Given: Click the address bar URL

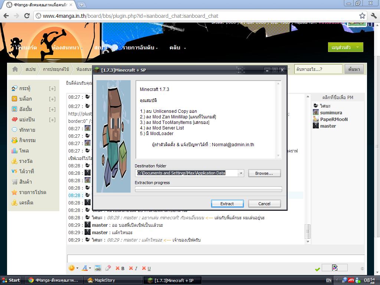Looking at the screenshot, I should 131,16.
